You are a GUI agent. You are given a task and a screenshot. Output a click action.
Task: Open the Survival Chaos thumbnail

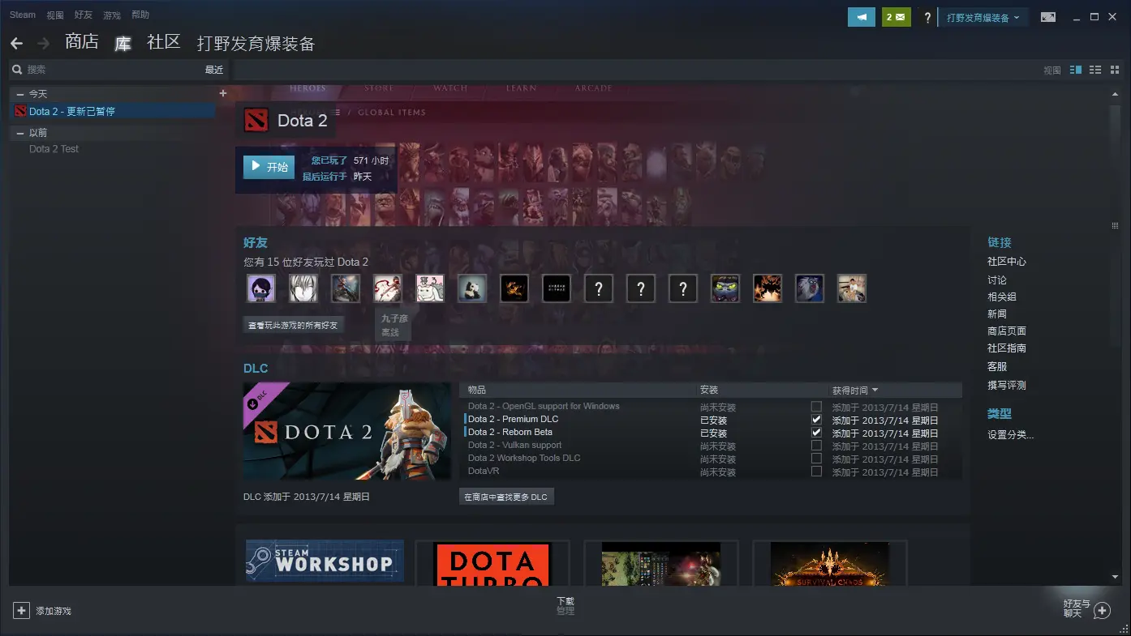click(x=830, y=564)
